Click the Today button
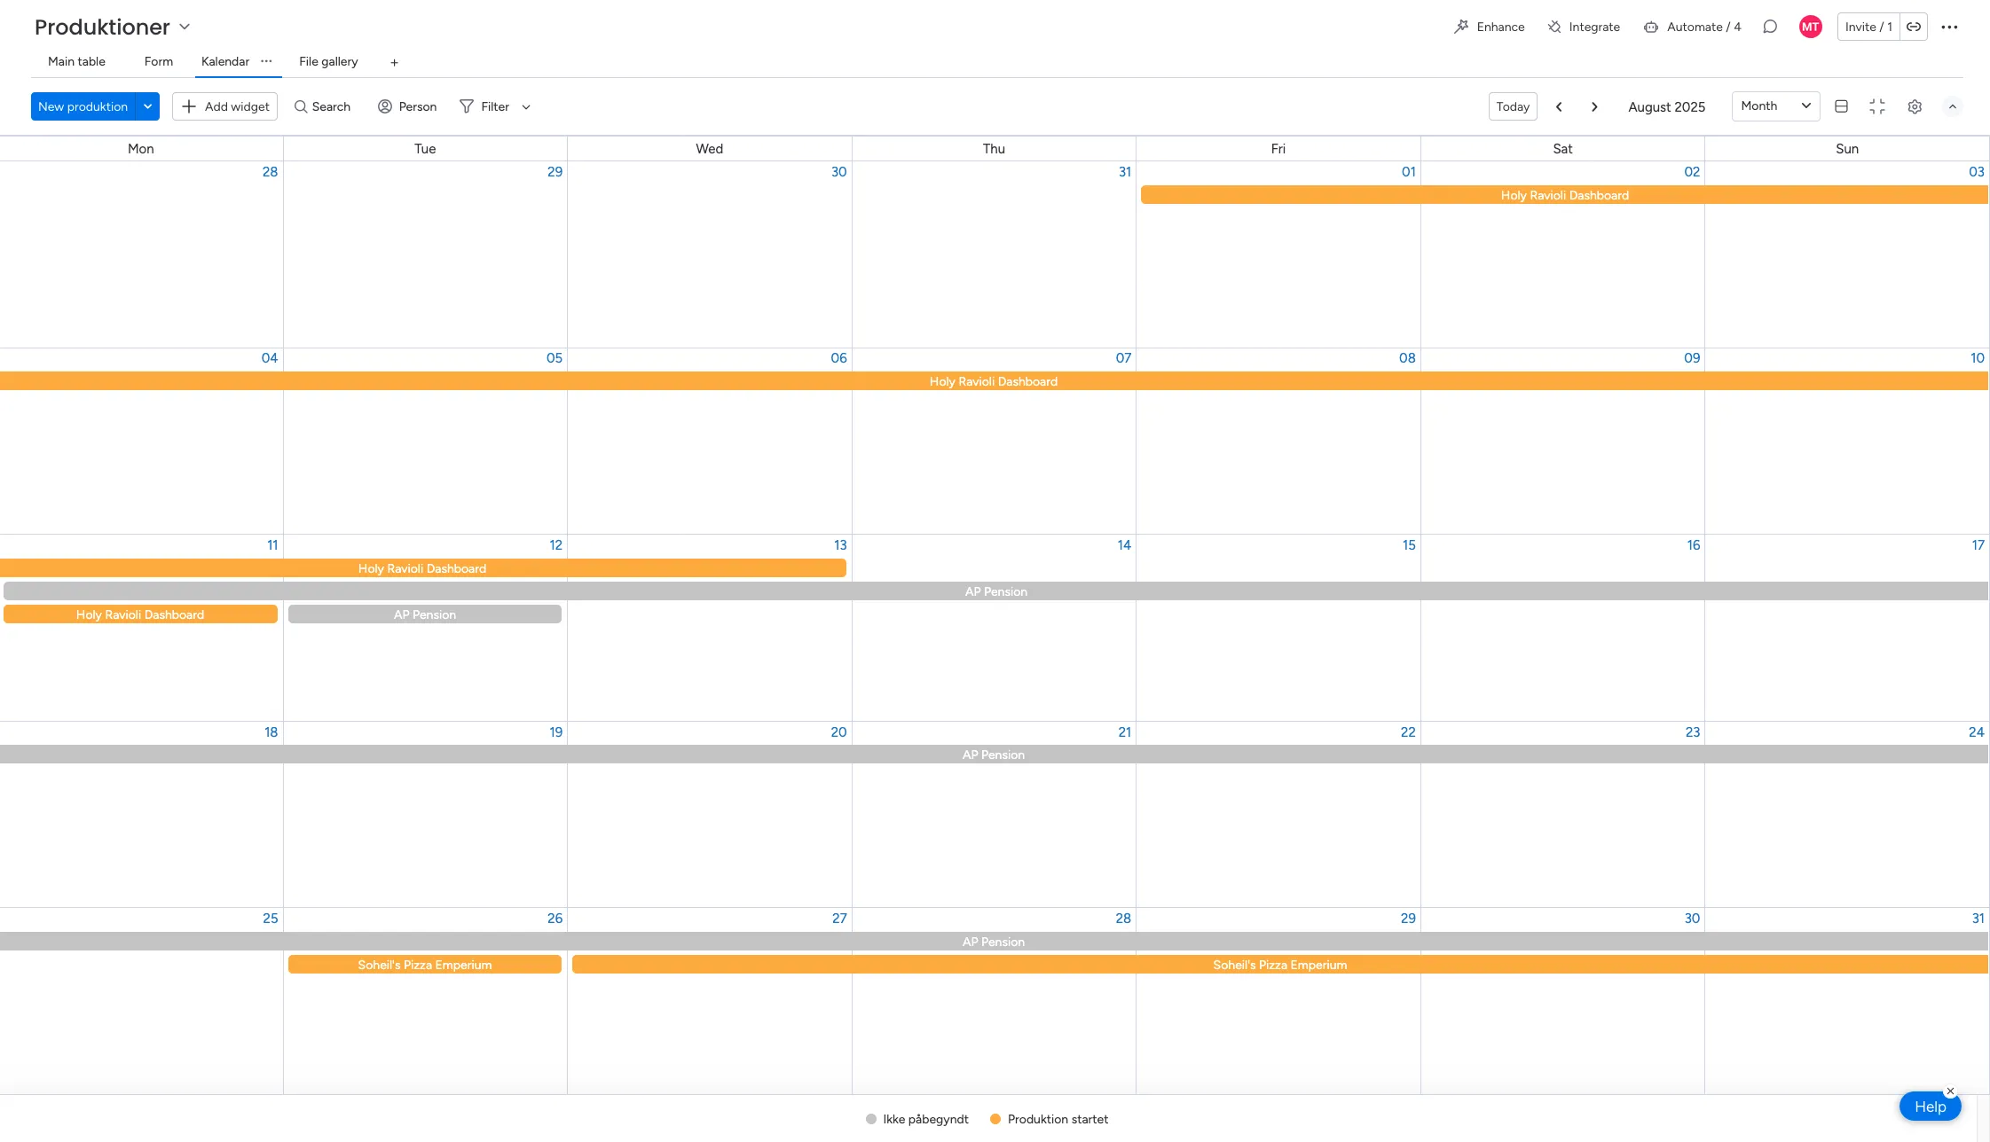The height and width of the screenshot is (1142, 1990). tap(1512, 106)
